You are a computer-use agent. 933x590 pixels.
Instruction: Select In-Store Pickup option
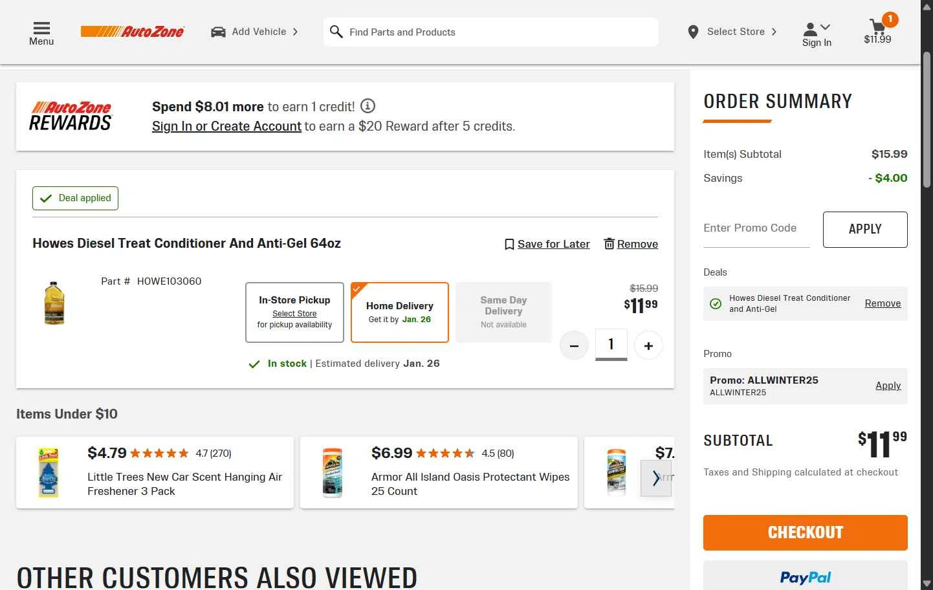[x=294, y=312]
